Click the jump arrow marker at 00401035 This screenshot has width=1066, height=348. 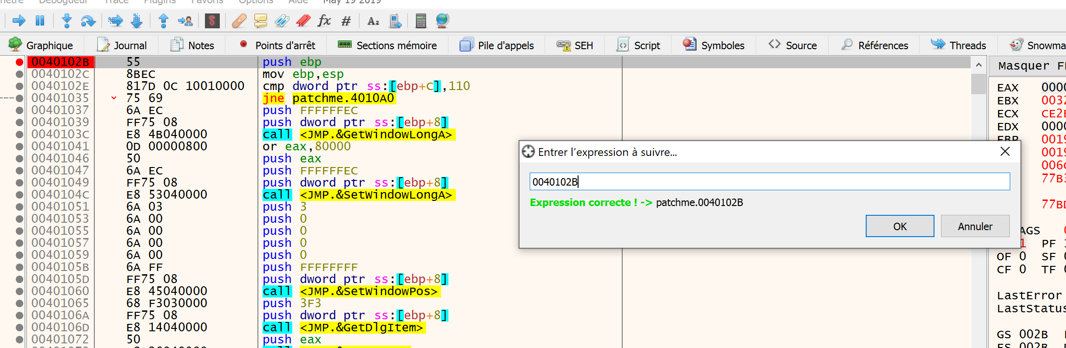click(114, 98)
